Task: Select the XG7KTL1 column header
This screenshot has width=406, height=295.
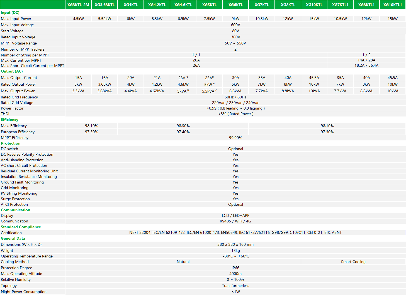Action: tap(340, 5)
